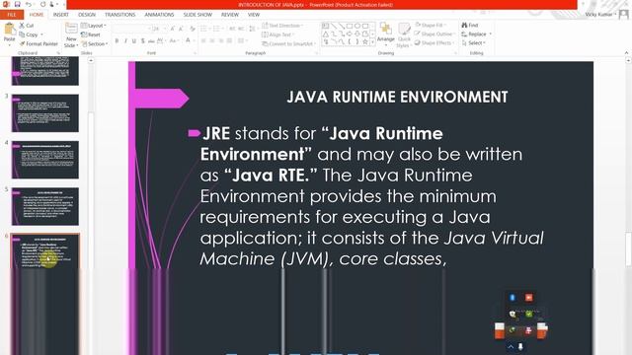This screenshot has width=632, height=355.
Task: Switch to the TRANSITIONS tab
Action: (x=119, y=15)
